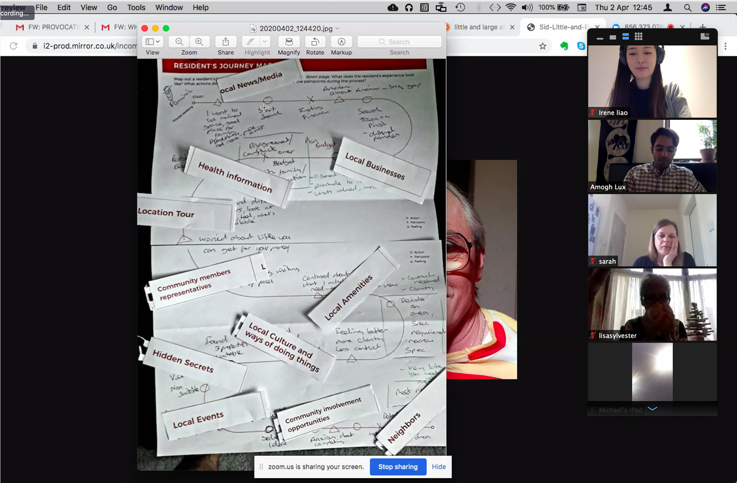Screen dimensions: 737x483
Task: Click the Zoom Out magnifier in Preview
Action: pyautogui.click(x=179, y=42)
